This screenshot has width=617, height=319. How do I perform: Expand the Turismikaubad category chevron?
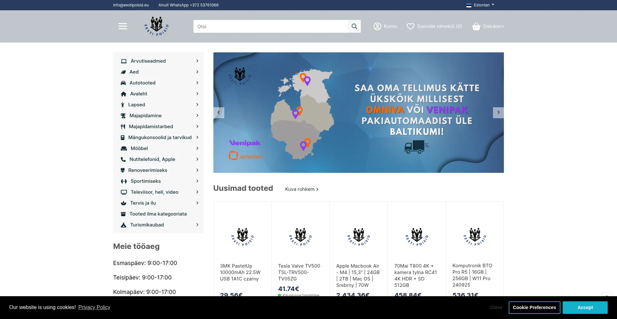197,225
